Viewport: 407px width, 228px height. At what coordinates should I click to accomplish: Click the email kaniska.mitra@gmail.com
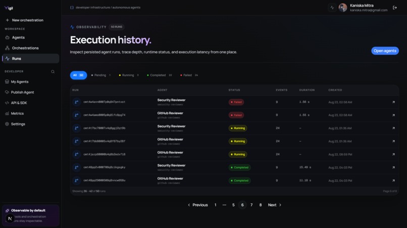pos(369,11)
